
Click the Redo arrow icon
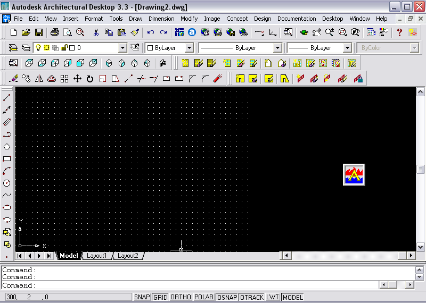[163, 32]
